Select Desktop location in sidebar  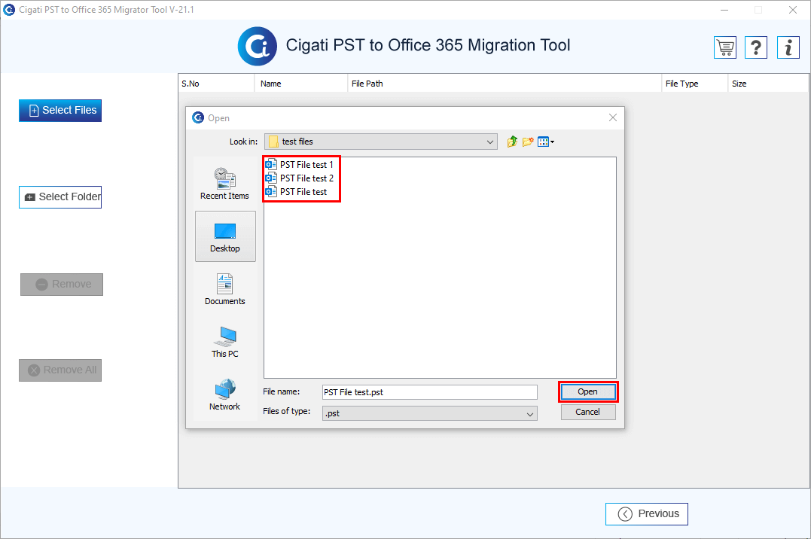pyautogui.click(x=225, y=236)
